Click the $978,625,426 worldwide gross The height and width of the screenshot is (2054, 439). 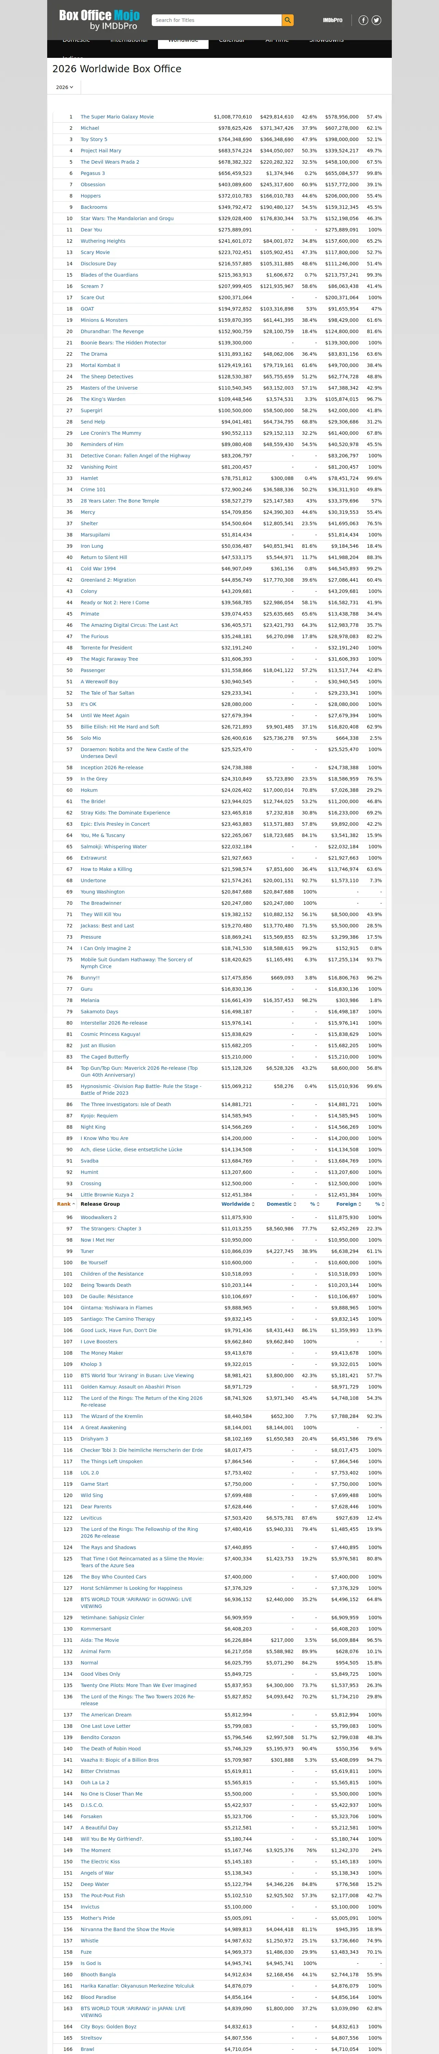pyautogui.click(x=235, y=128)
